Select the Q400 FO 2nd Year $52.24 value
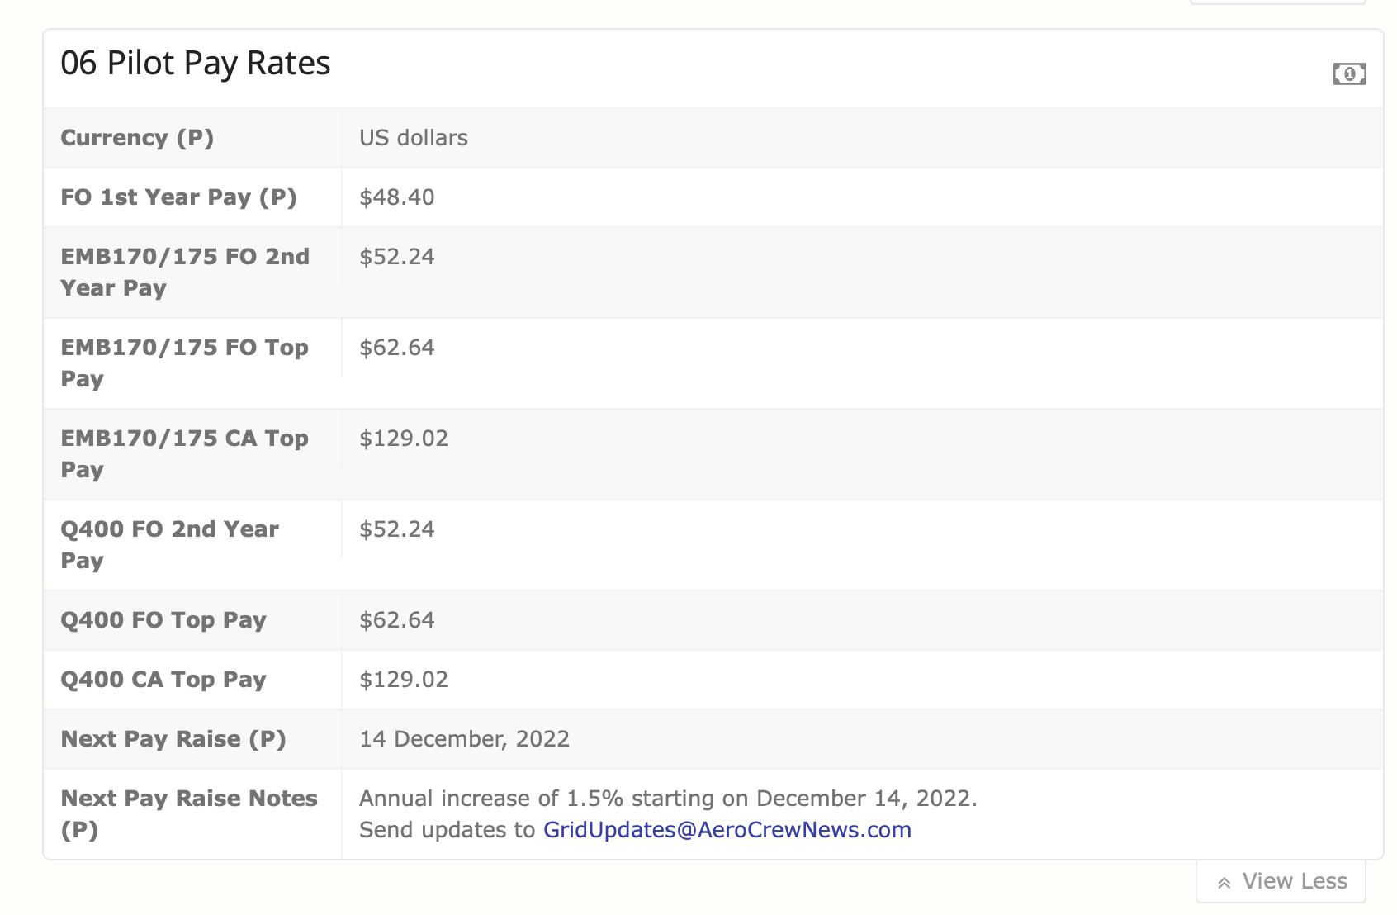1397x915 pixels. tap(396, 529)
